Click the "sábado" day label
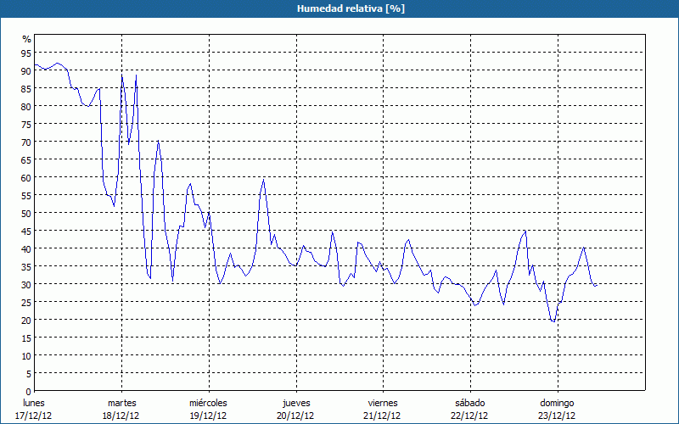Screen dimensions: 679x424 [470, 403]
